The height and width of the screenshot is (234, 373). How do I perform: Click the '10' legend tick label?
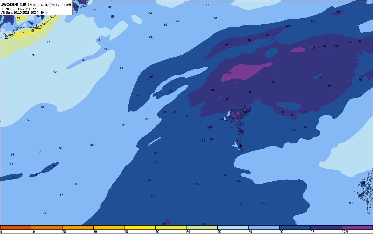pos(33,232)
